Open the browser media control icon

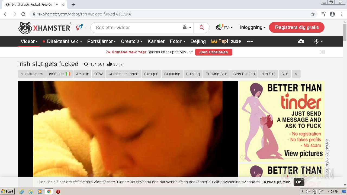tap(323, 14)
